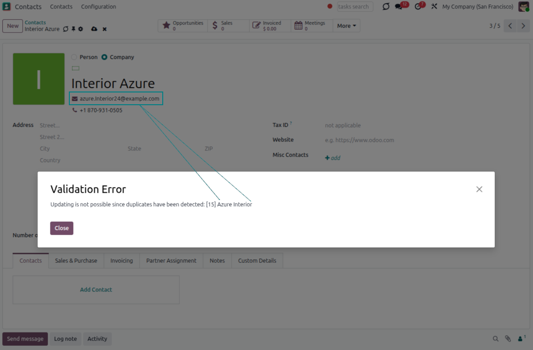Image resolution: width=533 pixels, height=350 pixels.
Task: Open the gear actions menu
Action: pos(81,29)
